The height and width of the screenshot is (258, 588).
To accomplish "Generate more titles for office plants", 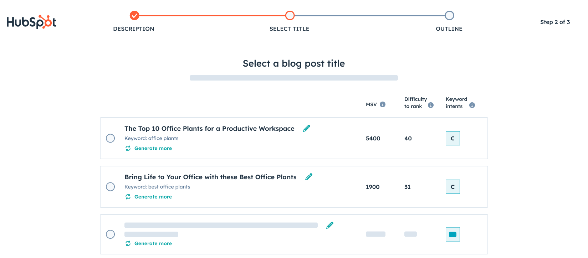I will (153, 148).
